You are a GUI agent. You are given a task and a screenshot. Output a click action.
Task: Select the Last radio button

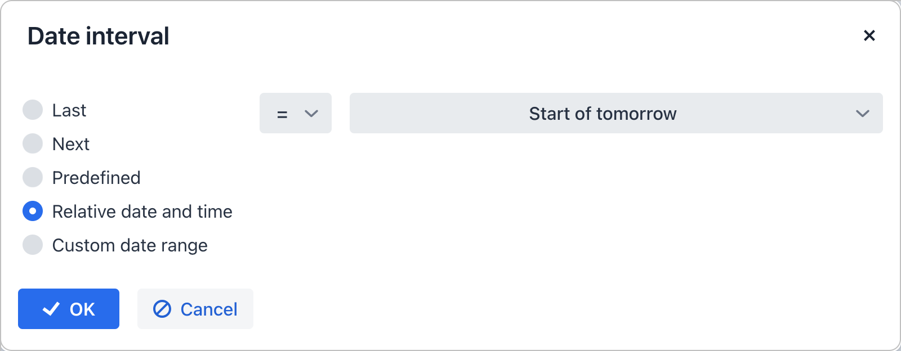33,110
